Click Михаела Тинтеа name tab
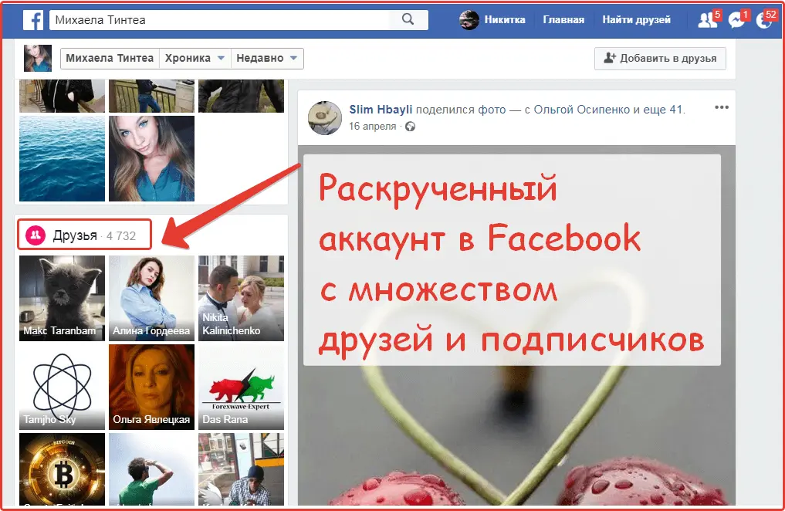The image size is (785, 511). coord(110,58)
